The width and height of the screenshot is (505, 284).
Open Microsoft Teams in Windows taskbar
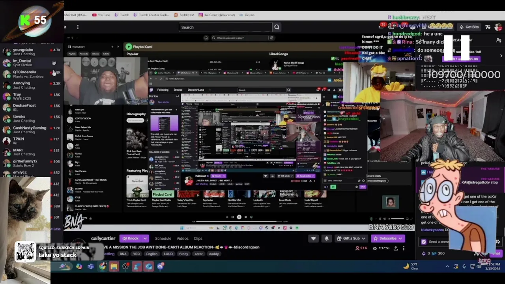point(91,267)
